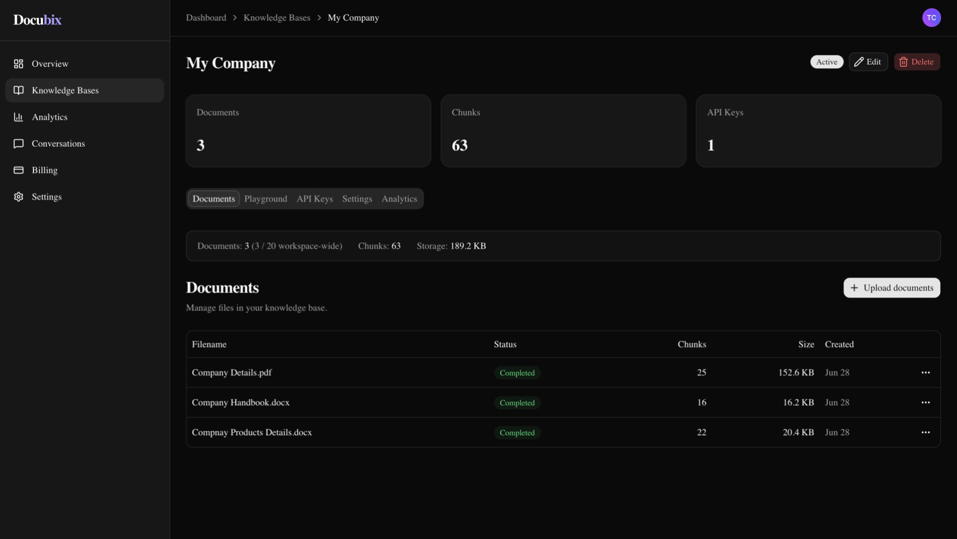Navigate to Dashboard breadcrumb
This screenshot has width=957, height=539.
click(206, 17)
